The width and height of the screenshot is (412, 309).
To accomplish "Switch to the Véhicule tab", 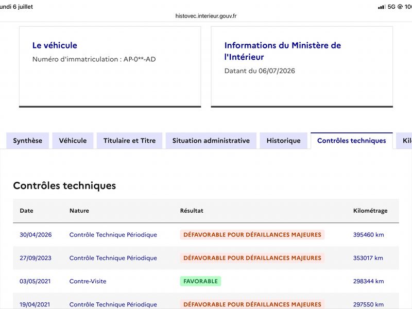I will (73, 141).
